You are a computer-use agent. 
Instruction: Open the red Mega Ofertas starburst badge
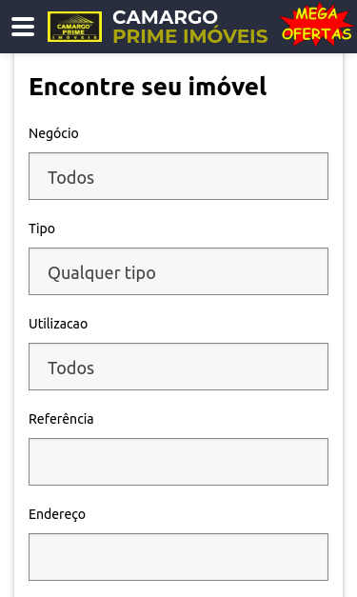click(x=317, y=25)
